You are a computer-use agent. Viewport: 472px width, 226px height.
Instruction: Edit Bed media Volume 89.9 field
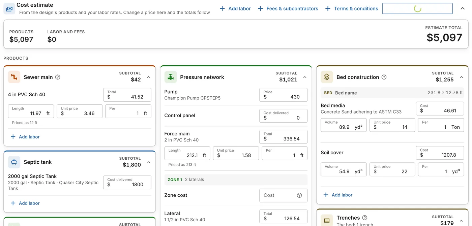344,125
